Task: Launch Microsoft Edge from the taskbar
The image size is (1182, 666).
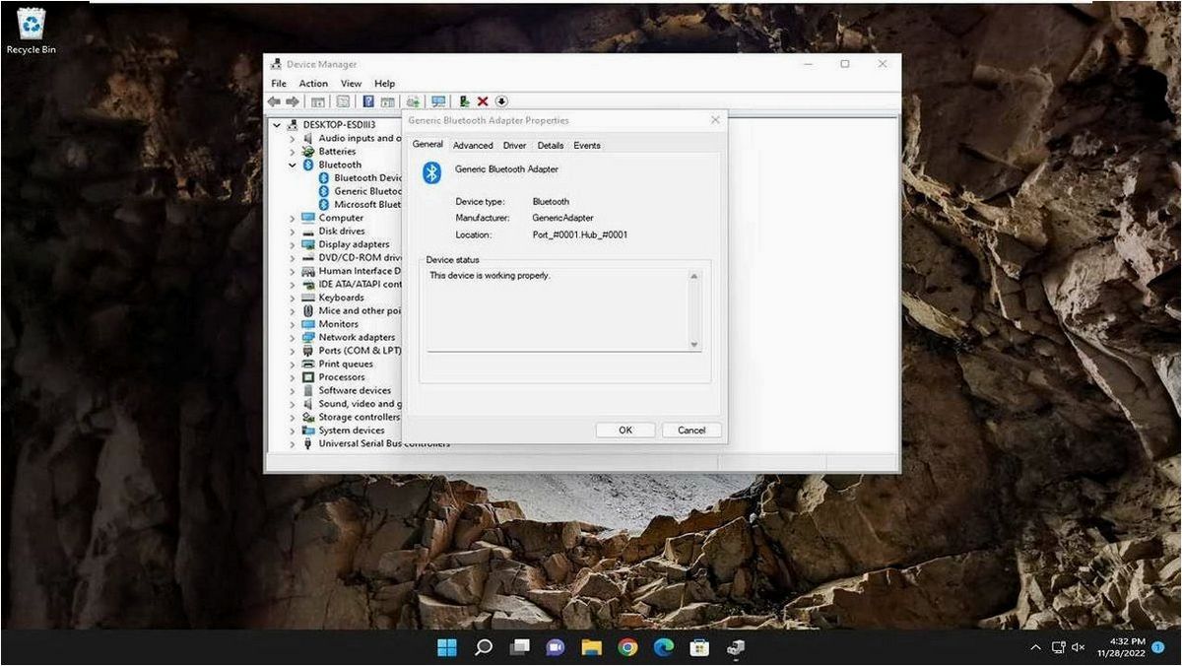Action: coord(663,647)
